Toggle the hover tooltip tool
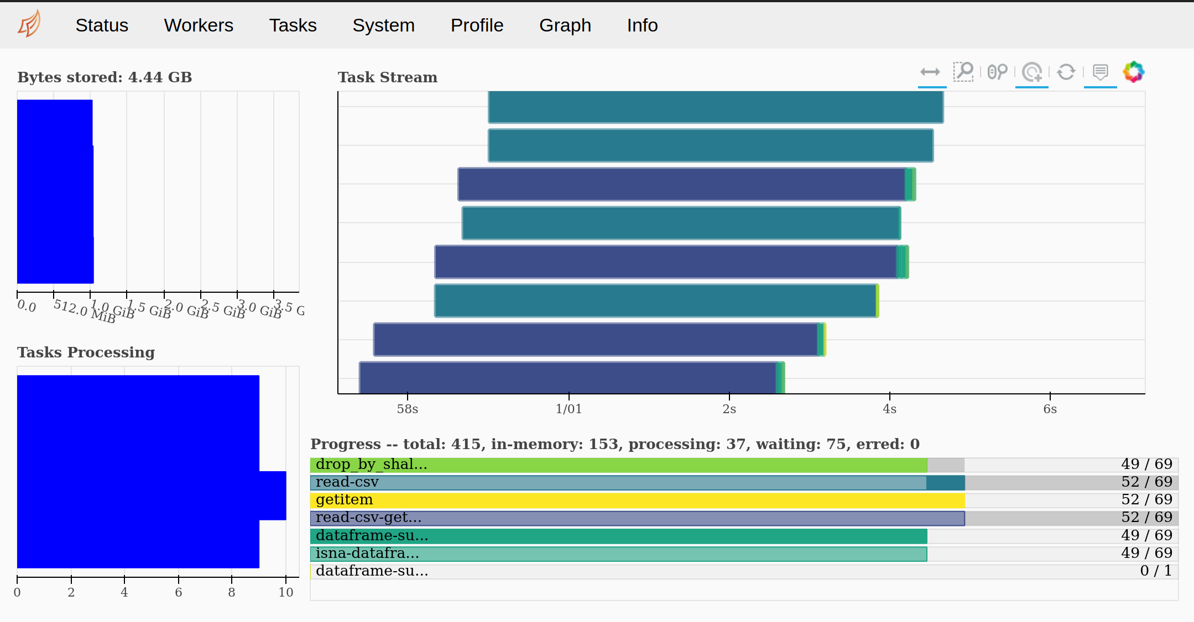The image size is (1194, 622). click(x=1100, y=72)
